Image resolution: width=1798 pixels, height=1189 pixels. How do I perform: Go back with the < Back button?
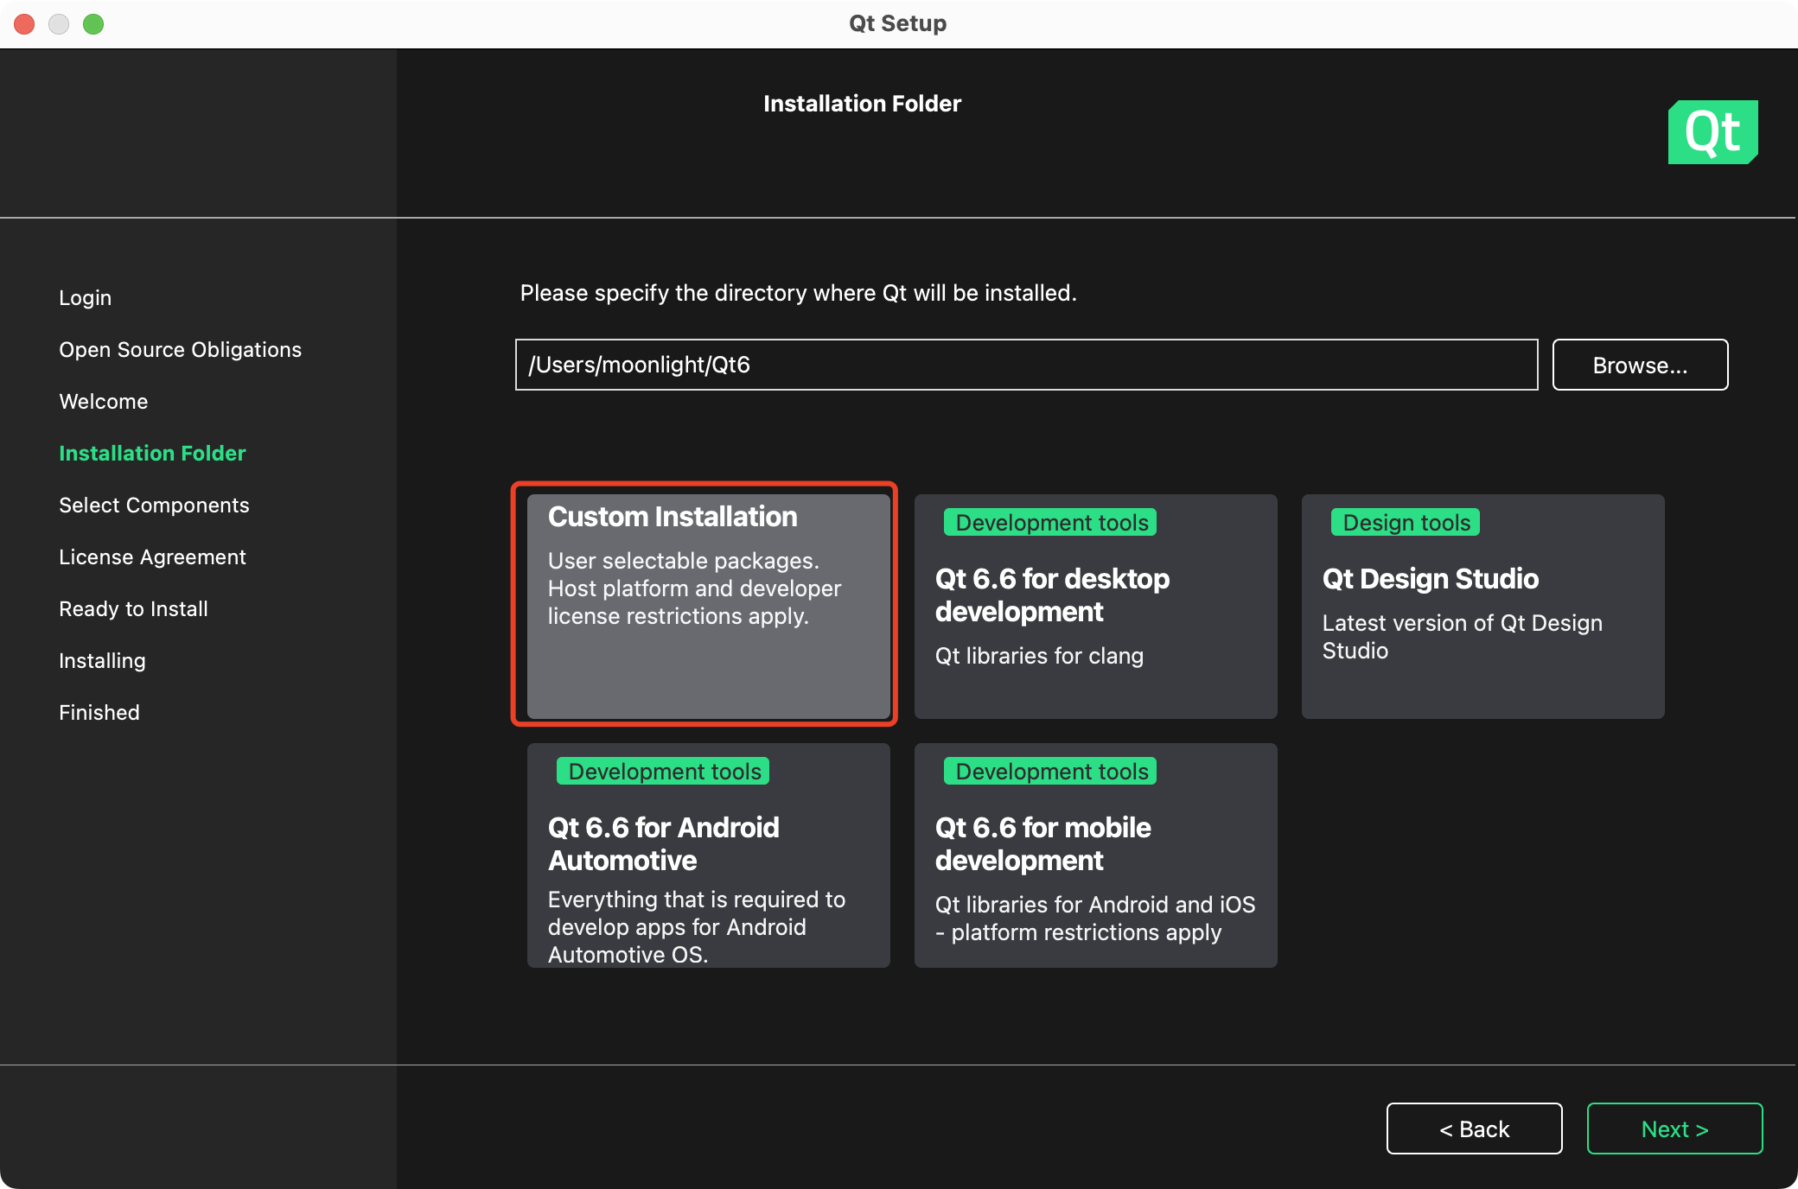1474,1129
